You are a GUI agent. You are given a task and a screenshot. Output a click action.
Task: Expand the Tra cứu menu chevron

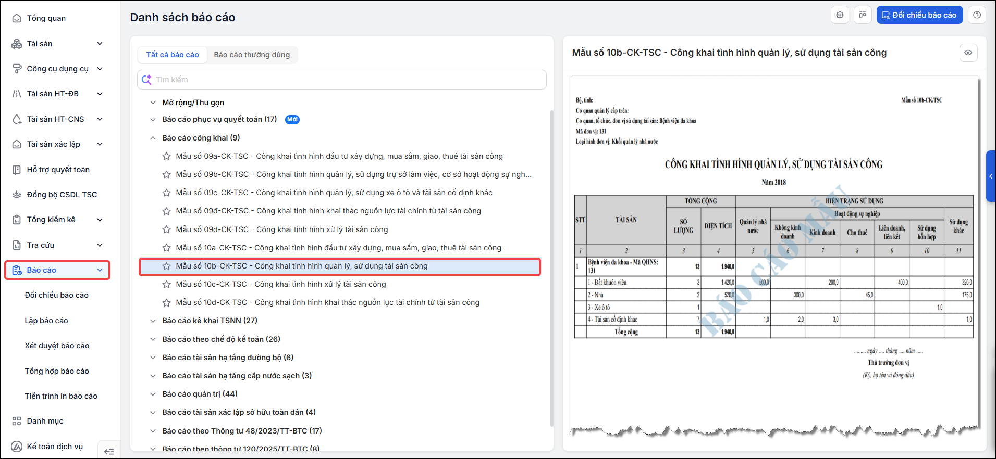100,245
